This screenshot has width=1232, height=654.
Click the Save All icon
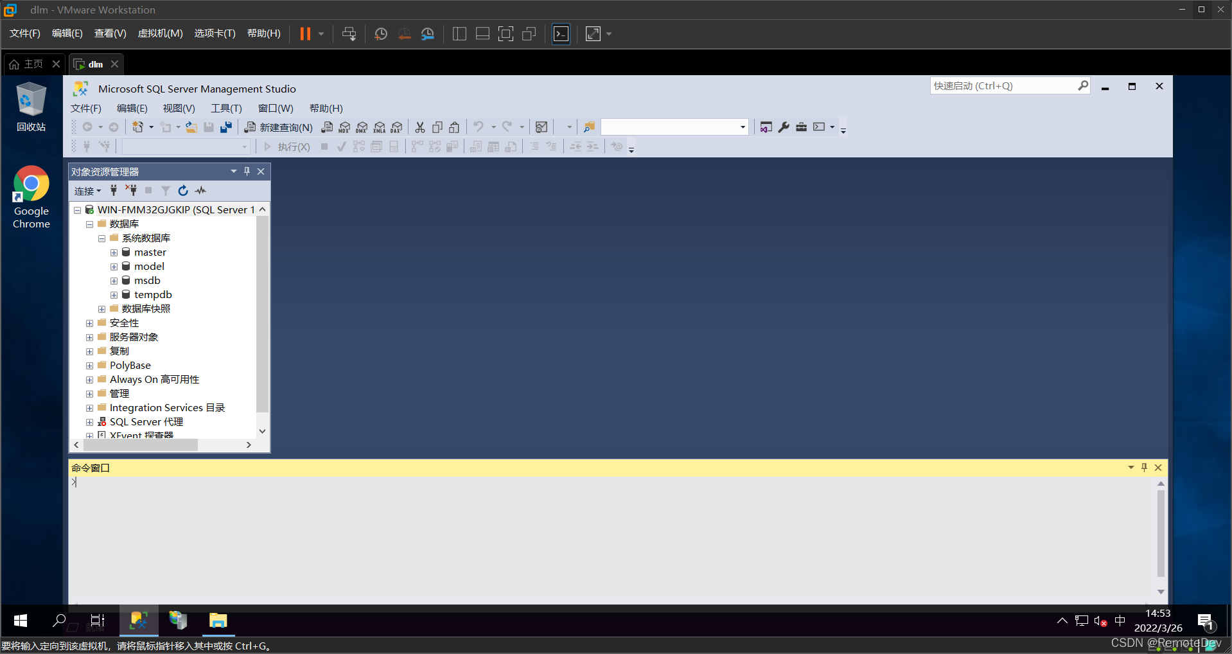coord(226,127)
